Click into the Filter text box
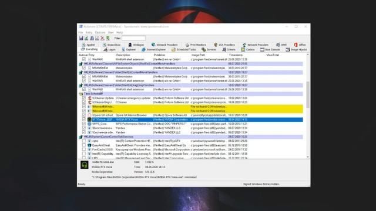 pos(133,38)
